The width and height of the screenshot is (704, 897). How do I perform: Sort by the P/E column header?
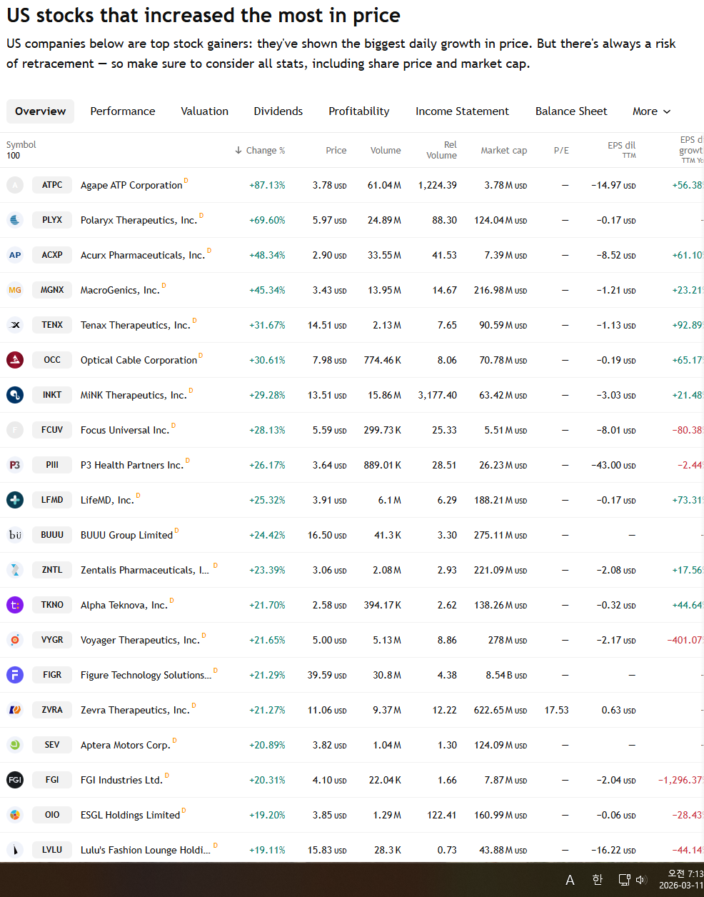(x=562, y=151)
